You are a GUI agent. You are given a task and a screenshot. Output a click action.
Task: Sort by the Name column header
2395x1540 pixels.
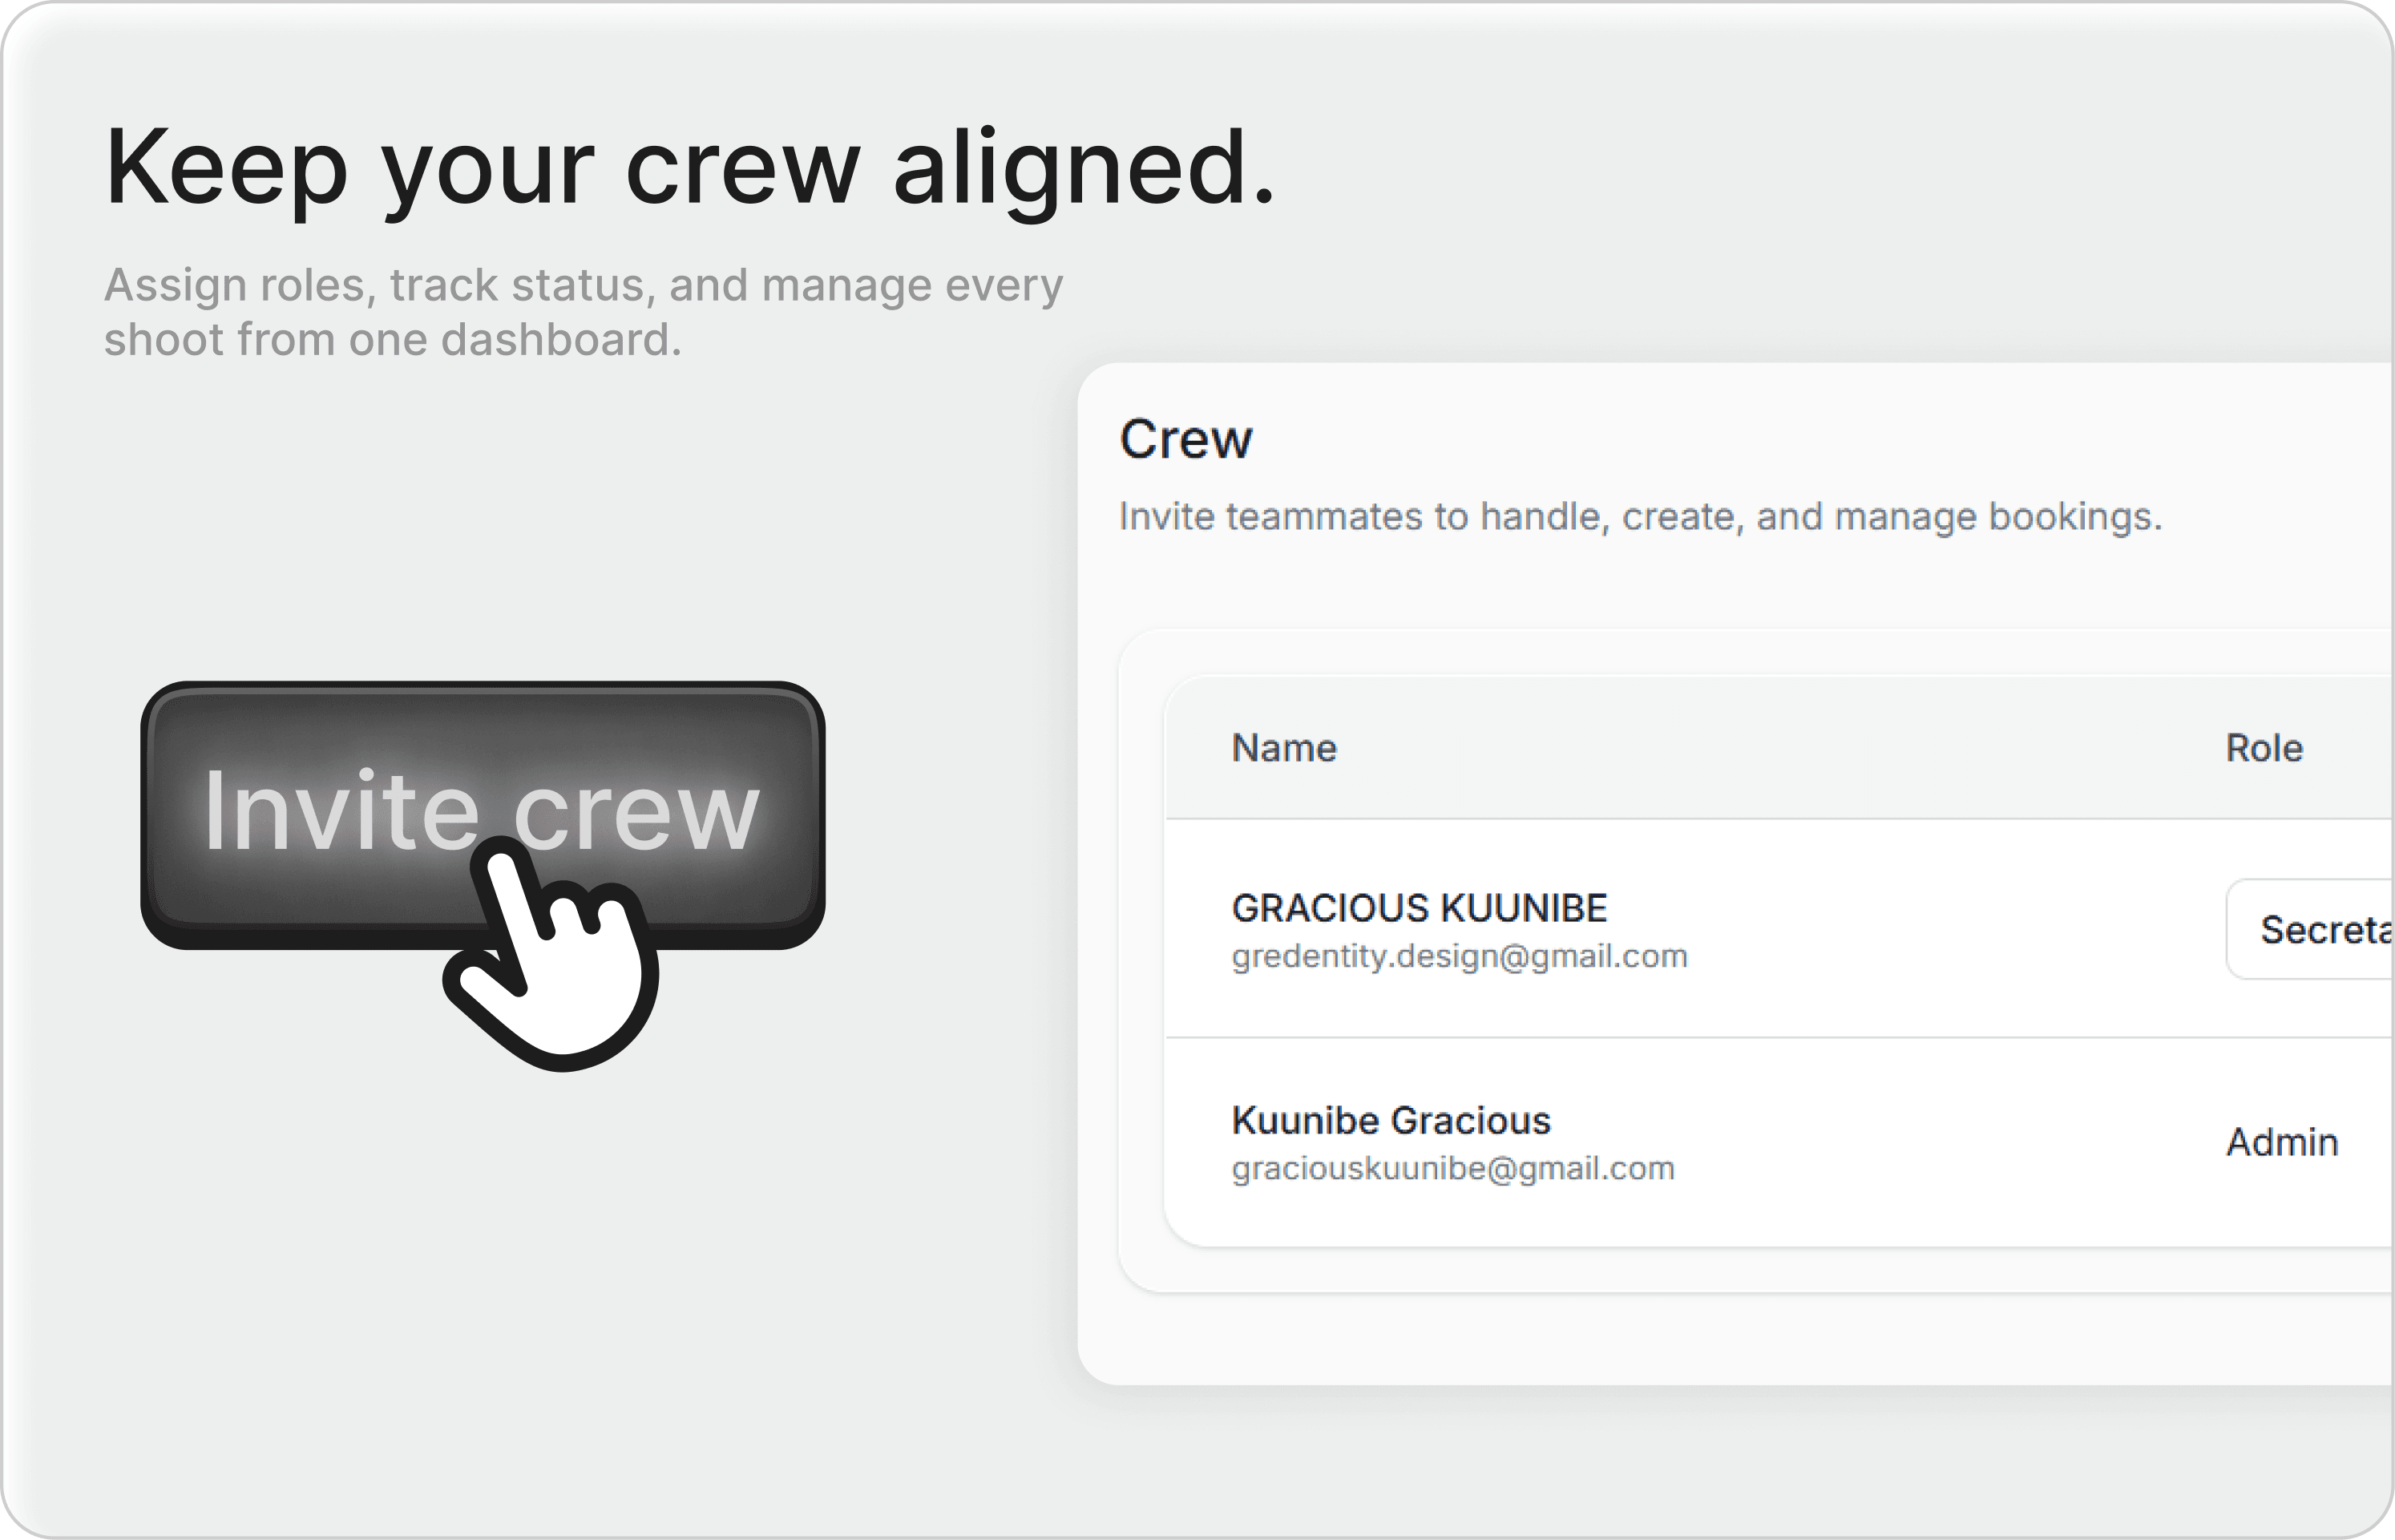tap(1284, 747)
